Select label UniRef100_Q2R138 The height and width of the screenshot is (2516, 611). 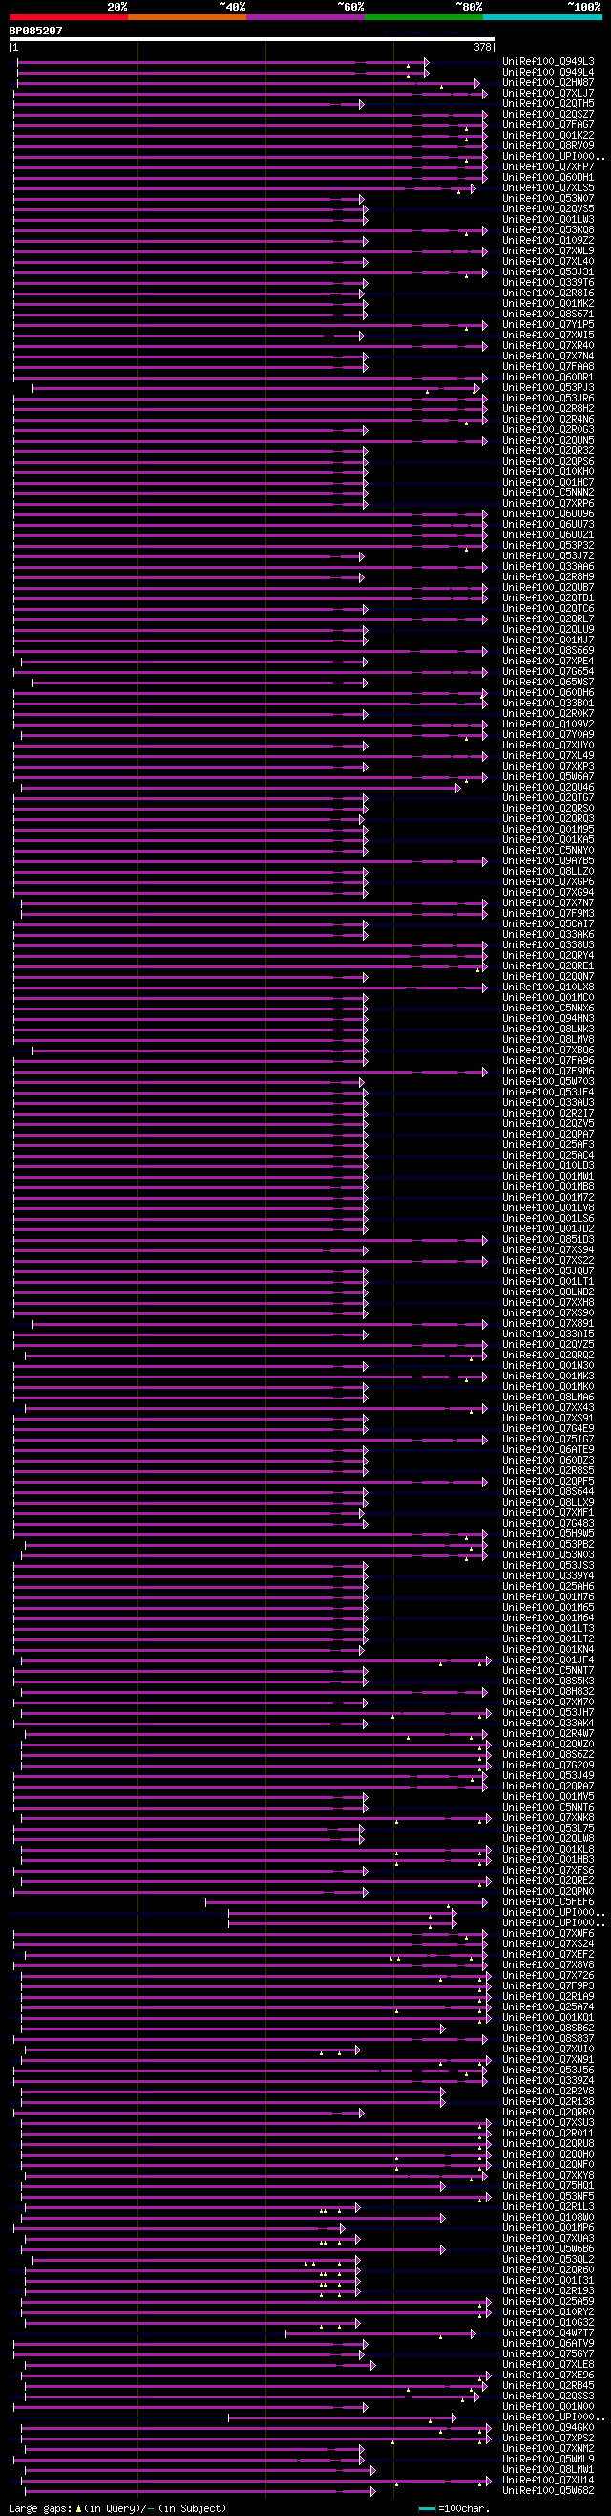tap(549, 2101)
